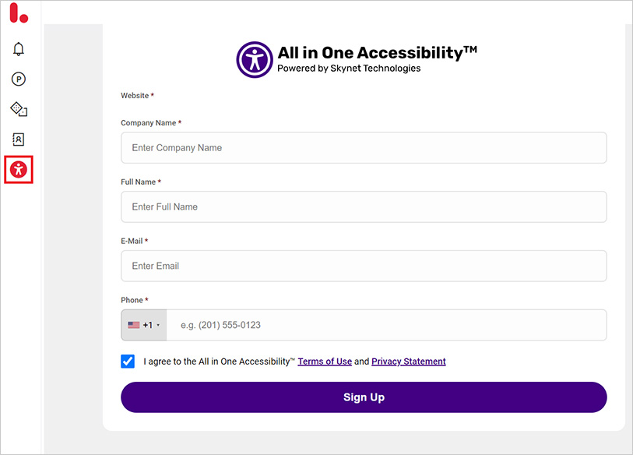Open the Privacy Statement link
The width and height of the screenshot is (633, 455).
(x=408, y=361)
